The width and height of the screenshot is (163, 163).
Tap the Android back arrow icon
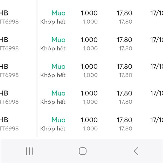click(x=136, y=151)
